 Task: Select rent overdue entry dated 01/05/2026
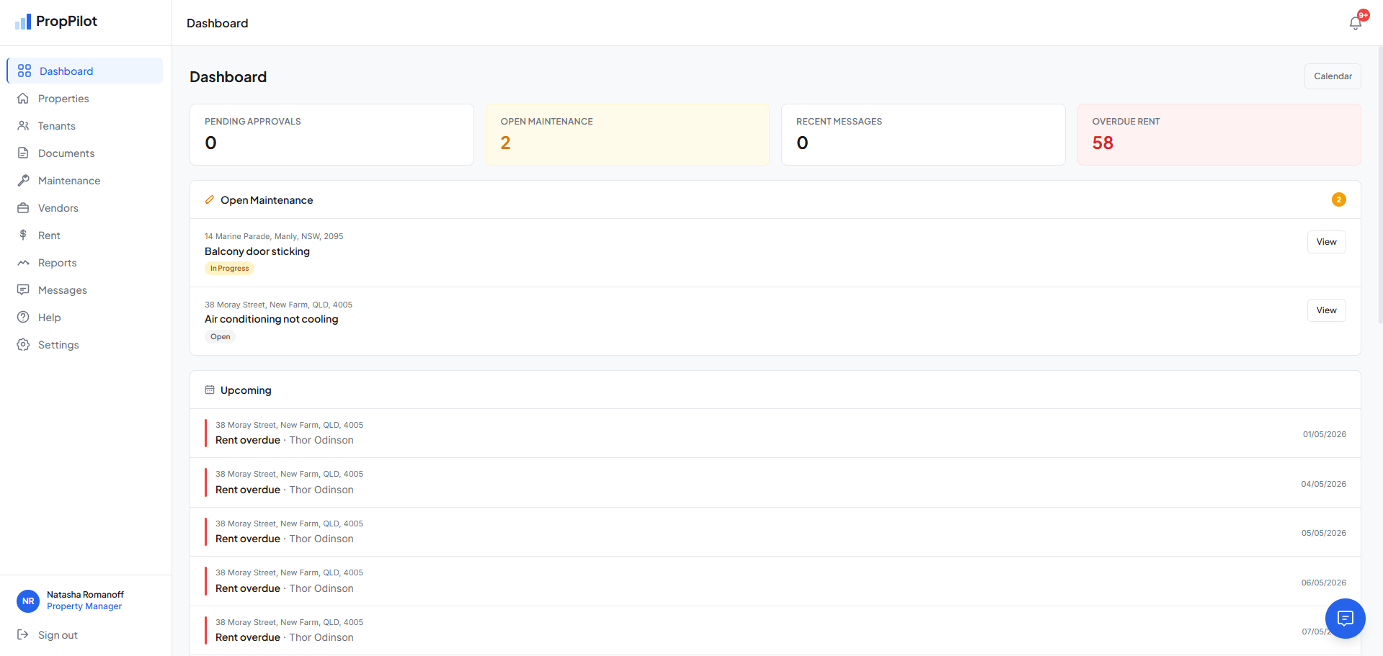click(x=775, y=433)
